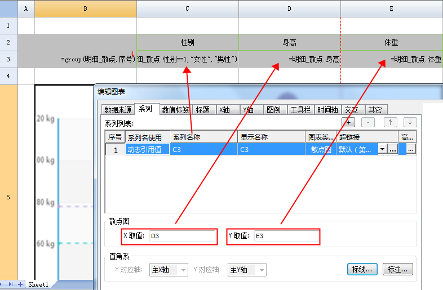Open the 时间轴 tab

[x=327, y=110]
